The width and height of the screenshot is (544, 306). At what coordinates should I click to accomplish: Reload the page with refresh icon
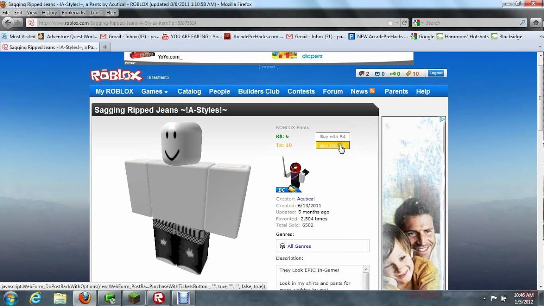[x=405, y=23]
